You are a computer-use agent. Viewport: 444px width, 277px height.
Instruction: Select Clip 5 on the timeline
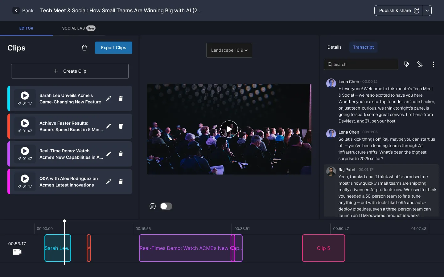[323, 248]
